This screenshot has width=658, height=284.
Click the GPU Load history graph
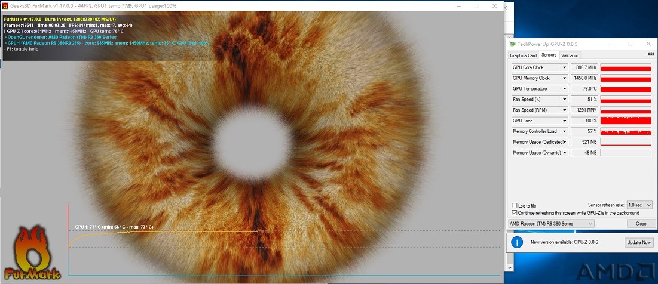coord(626,121)
